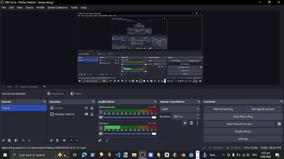Viewport: 284px width, 159px height.
Task: Open Microsoft Edge from taskbar
Action: pyautogui.click(x=84, y=155)
